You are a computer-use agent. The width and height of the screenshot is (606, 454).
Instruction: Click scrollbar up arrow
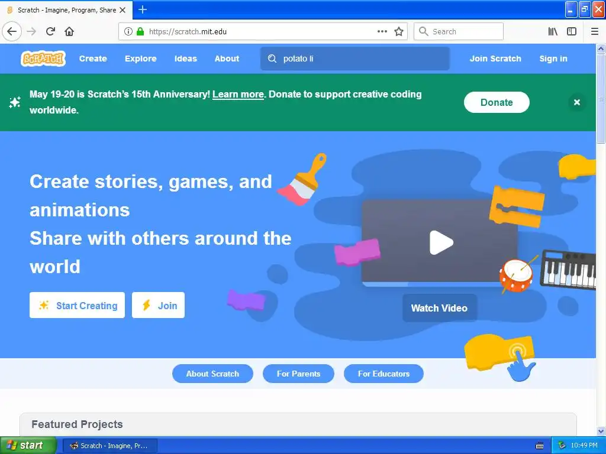pos(601,48)
